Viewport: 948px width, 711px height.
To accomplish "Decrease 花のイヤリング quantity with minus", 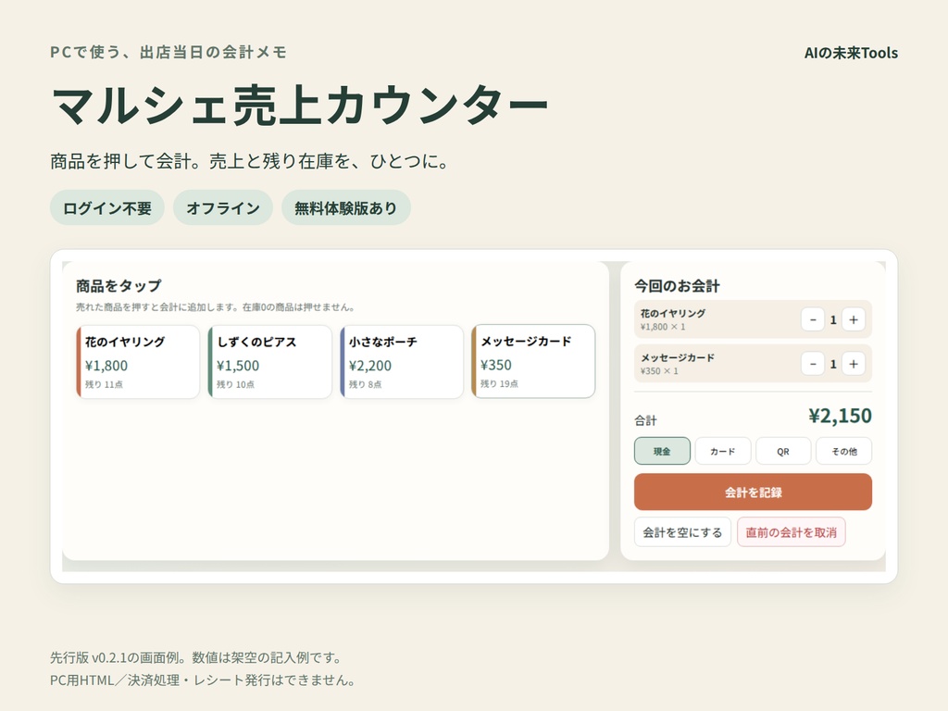I will [x=813, y=319].
